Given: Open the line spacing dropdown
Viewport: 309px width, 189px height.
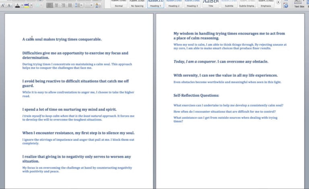Looking at the screenshot, I should (x=78, y=5).
